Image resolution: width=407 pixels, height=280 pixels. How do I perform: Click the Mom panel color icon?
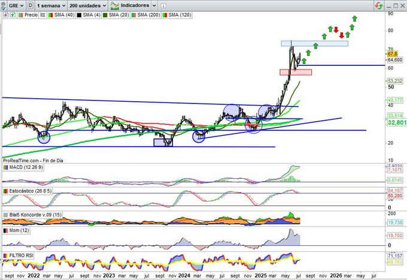(x=5, y=231)
